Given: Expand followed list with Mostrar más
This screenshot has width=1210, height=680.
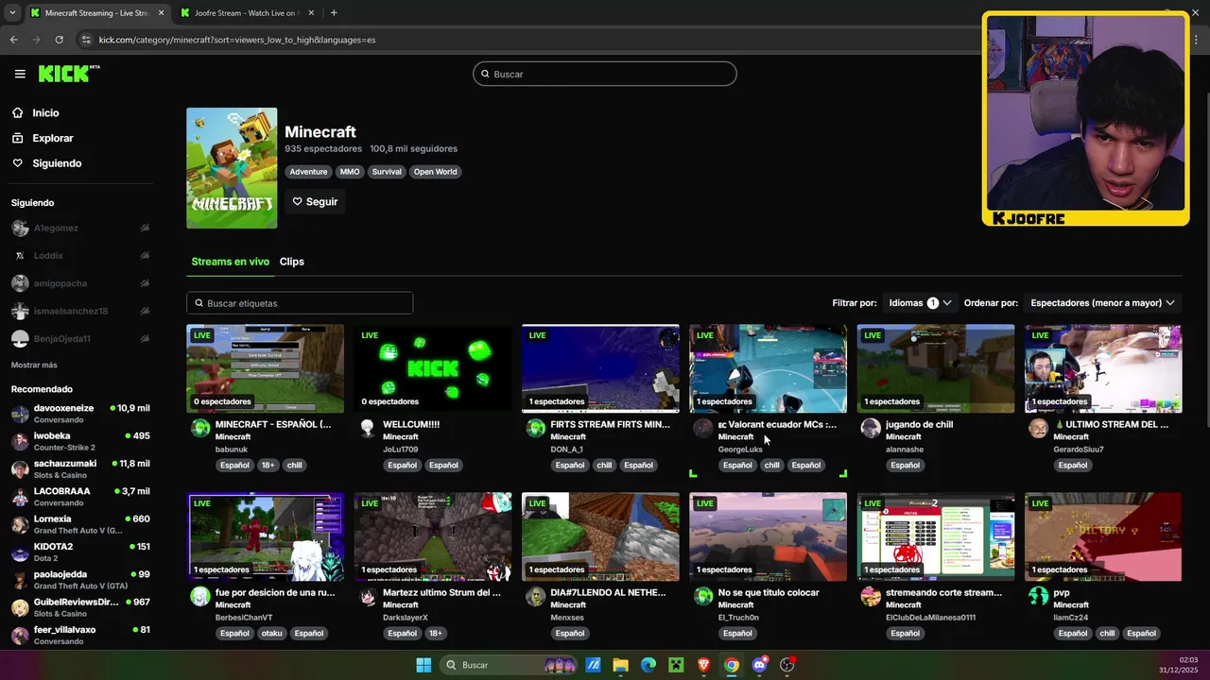Looking at the screenshot, I should pyautogui.click(x=34, y=365).
